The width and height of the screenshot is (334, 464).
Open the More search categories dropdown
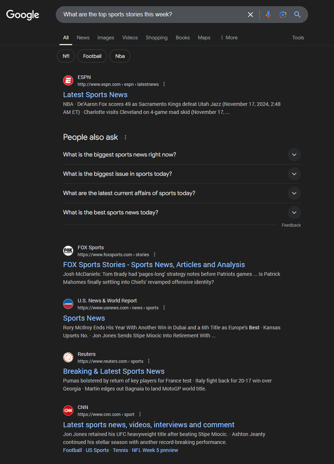click(229, 37)
